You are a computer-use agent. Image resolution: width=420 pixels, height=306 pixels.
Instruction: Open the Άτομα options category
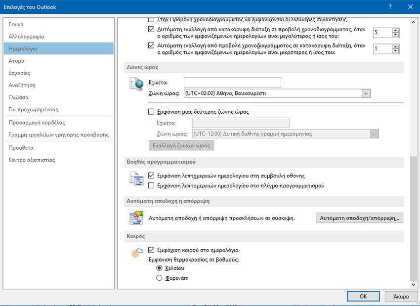pyautogui.click(x=59, y=61)
